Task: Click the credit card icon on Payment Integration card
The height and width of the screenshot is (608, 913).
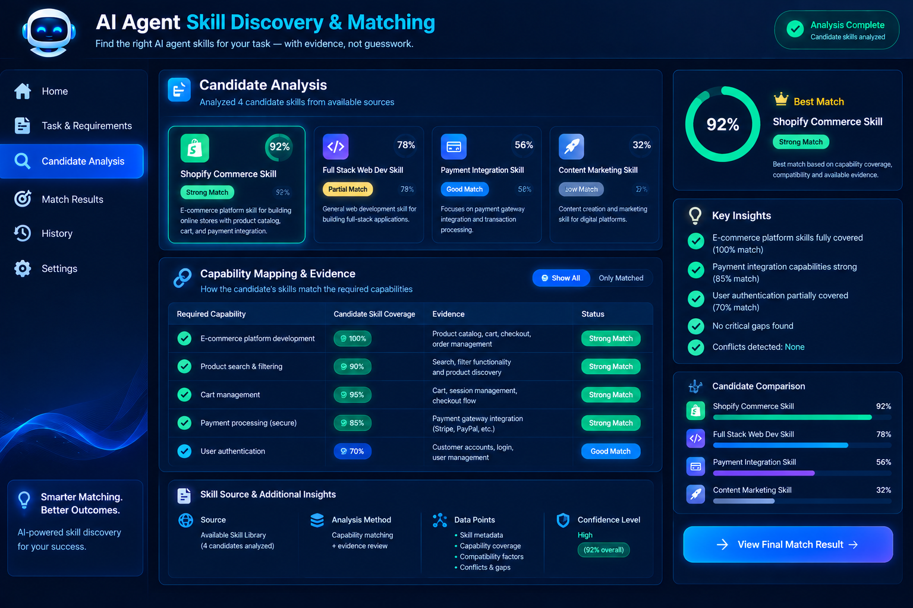Action: click(x=454, y=146)
